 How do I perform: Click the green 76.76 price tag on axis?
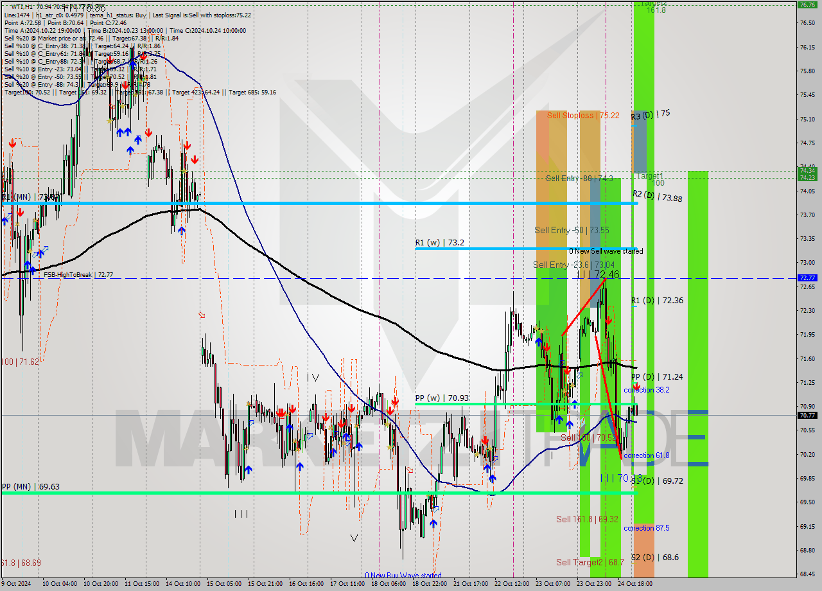pyautogui.click(x=807, y=4)
